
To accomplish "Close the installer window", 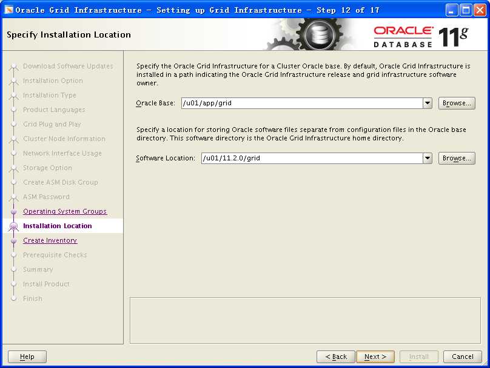I will [480, 10].
